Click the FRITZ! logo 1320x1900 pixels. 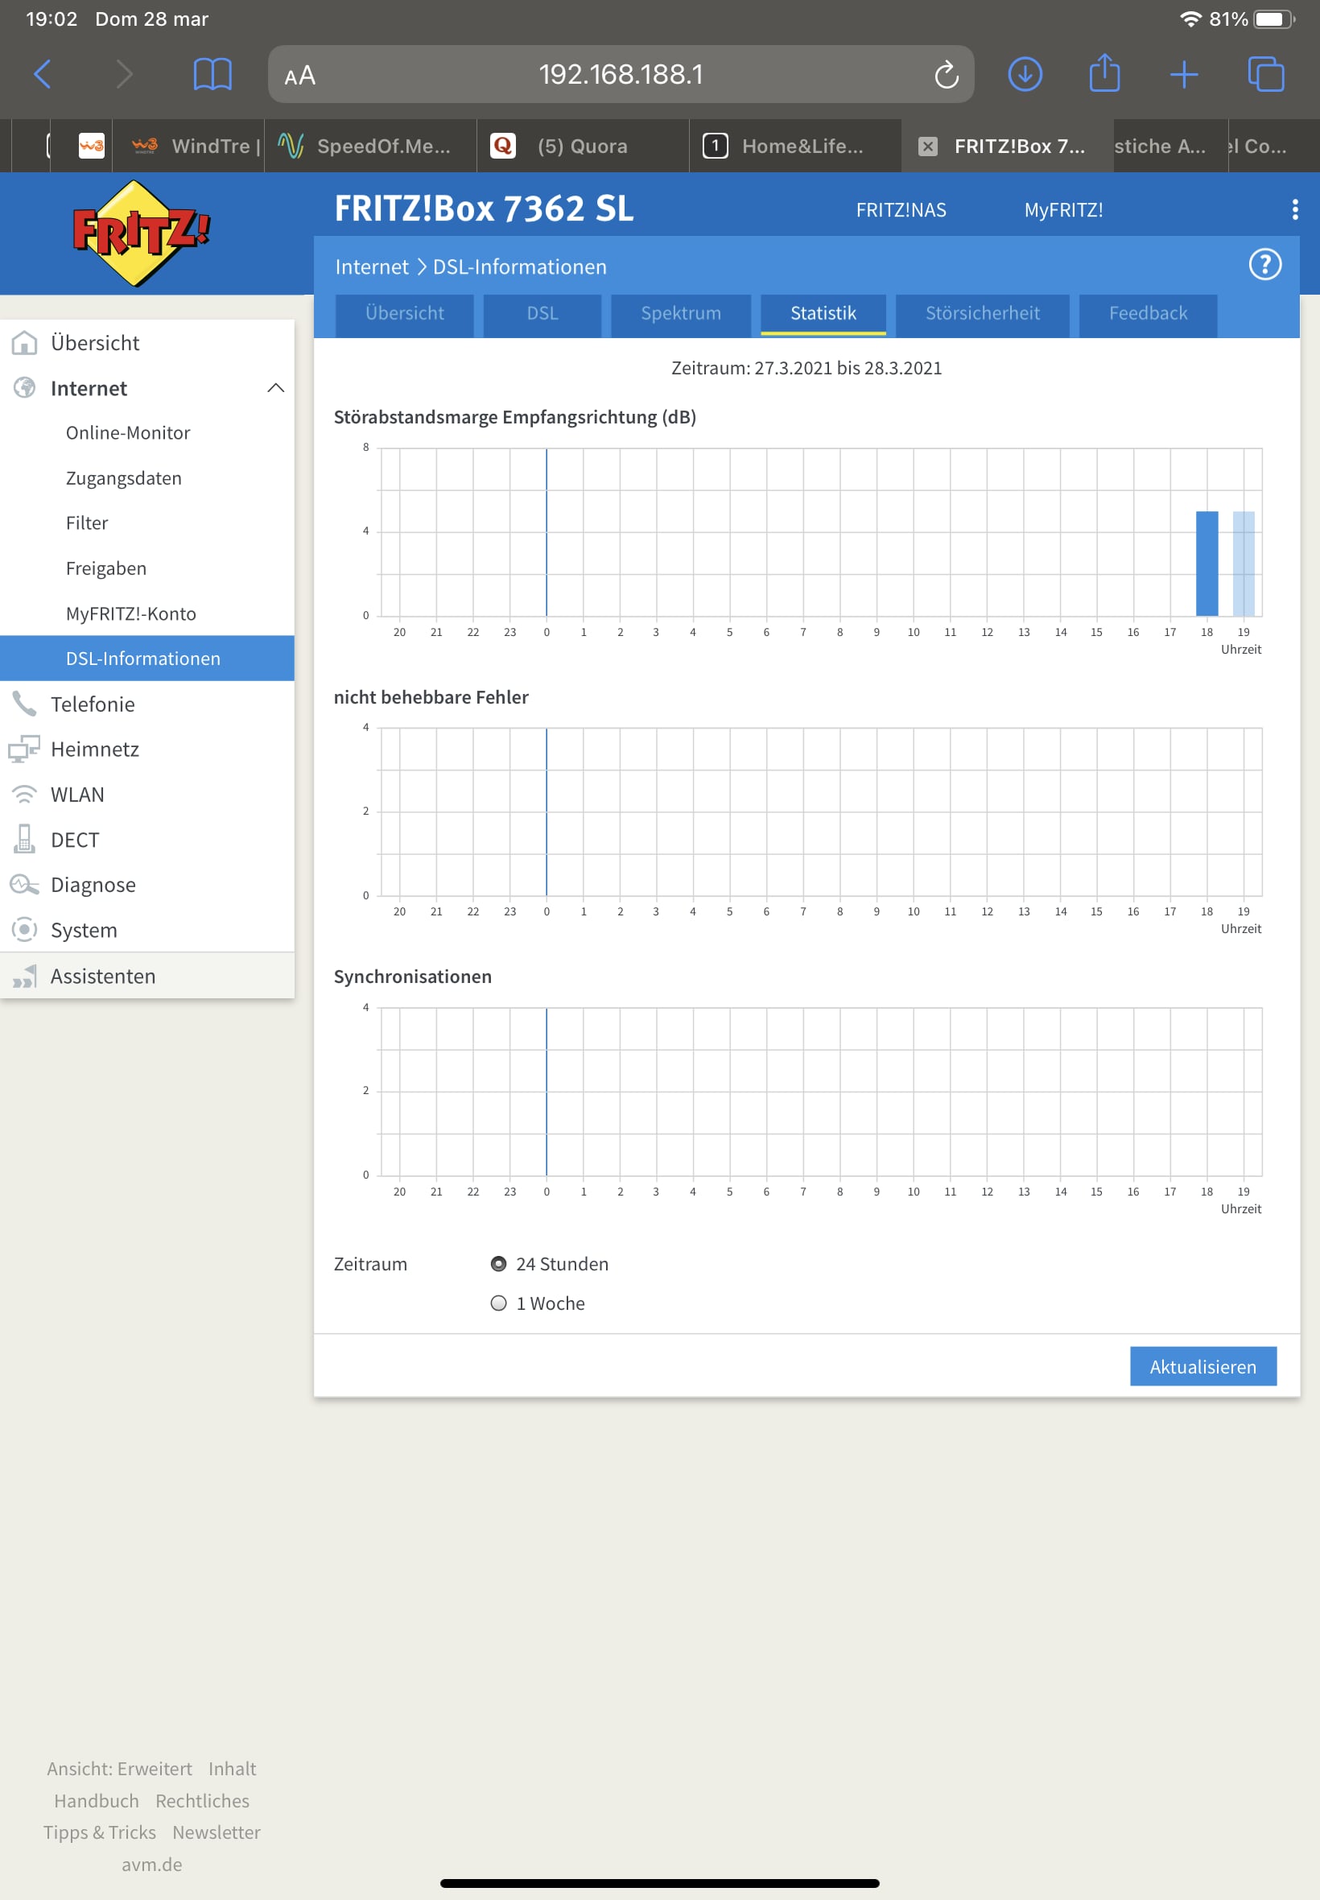[x=141, y=233]
